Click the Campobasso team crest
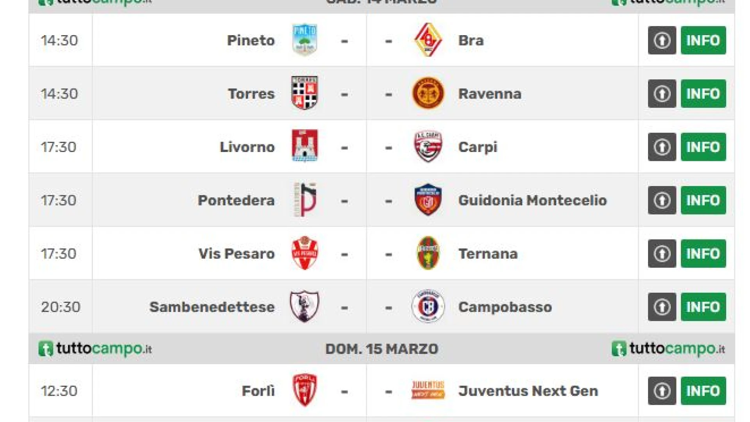Screen dimensions: 750x422 pyautogui.click(x=428, y=307)
